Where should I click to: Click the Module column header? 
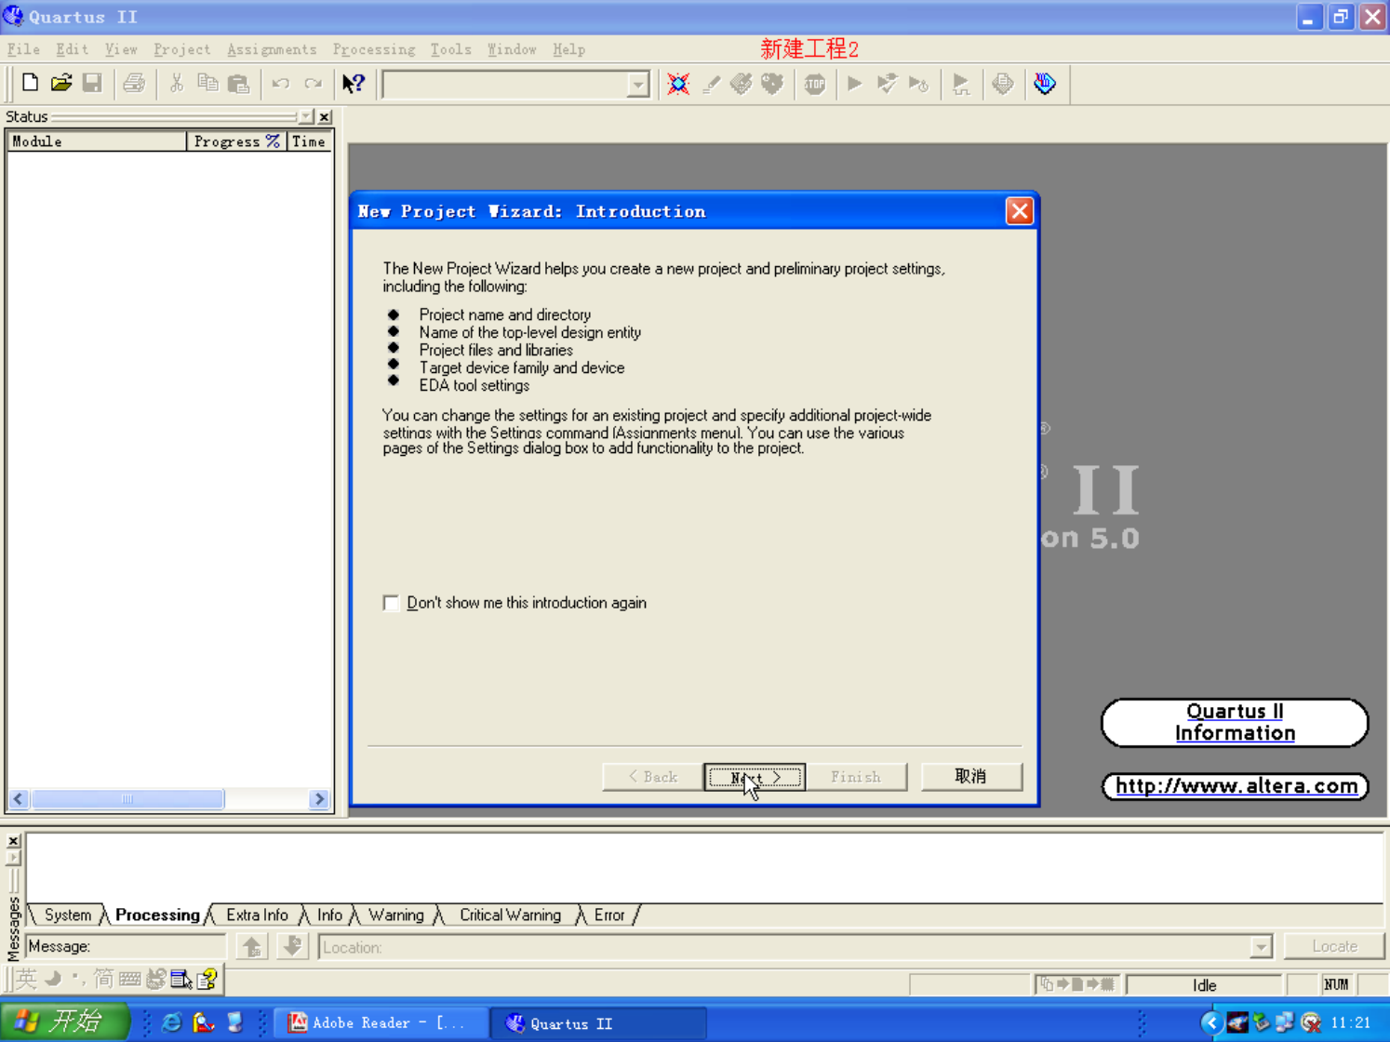(97, 141)
